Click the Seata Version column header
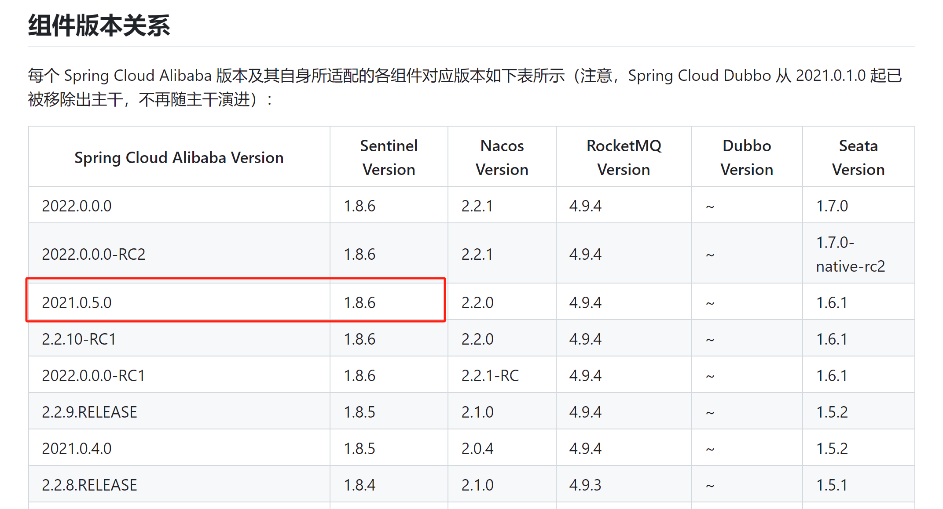Screen dimensions: 943x509 pos(859,157)
